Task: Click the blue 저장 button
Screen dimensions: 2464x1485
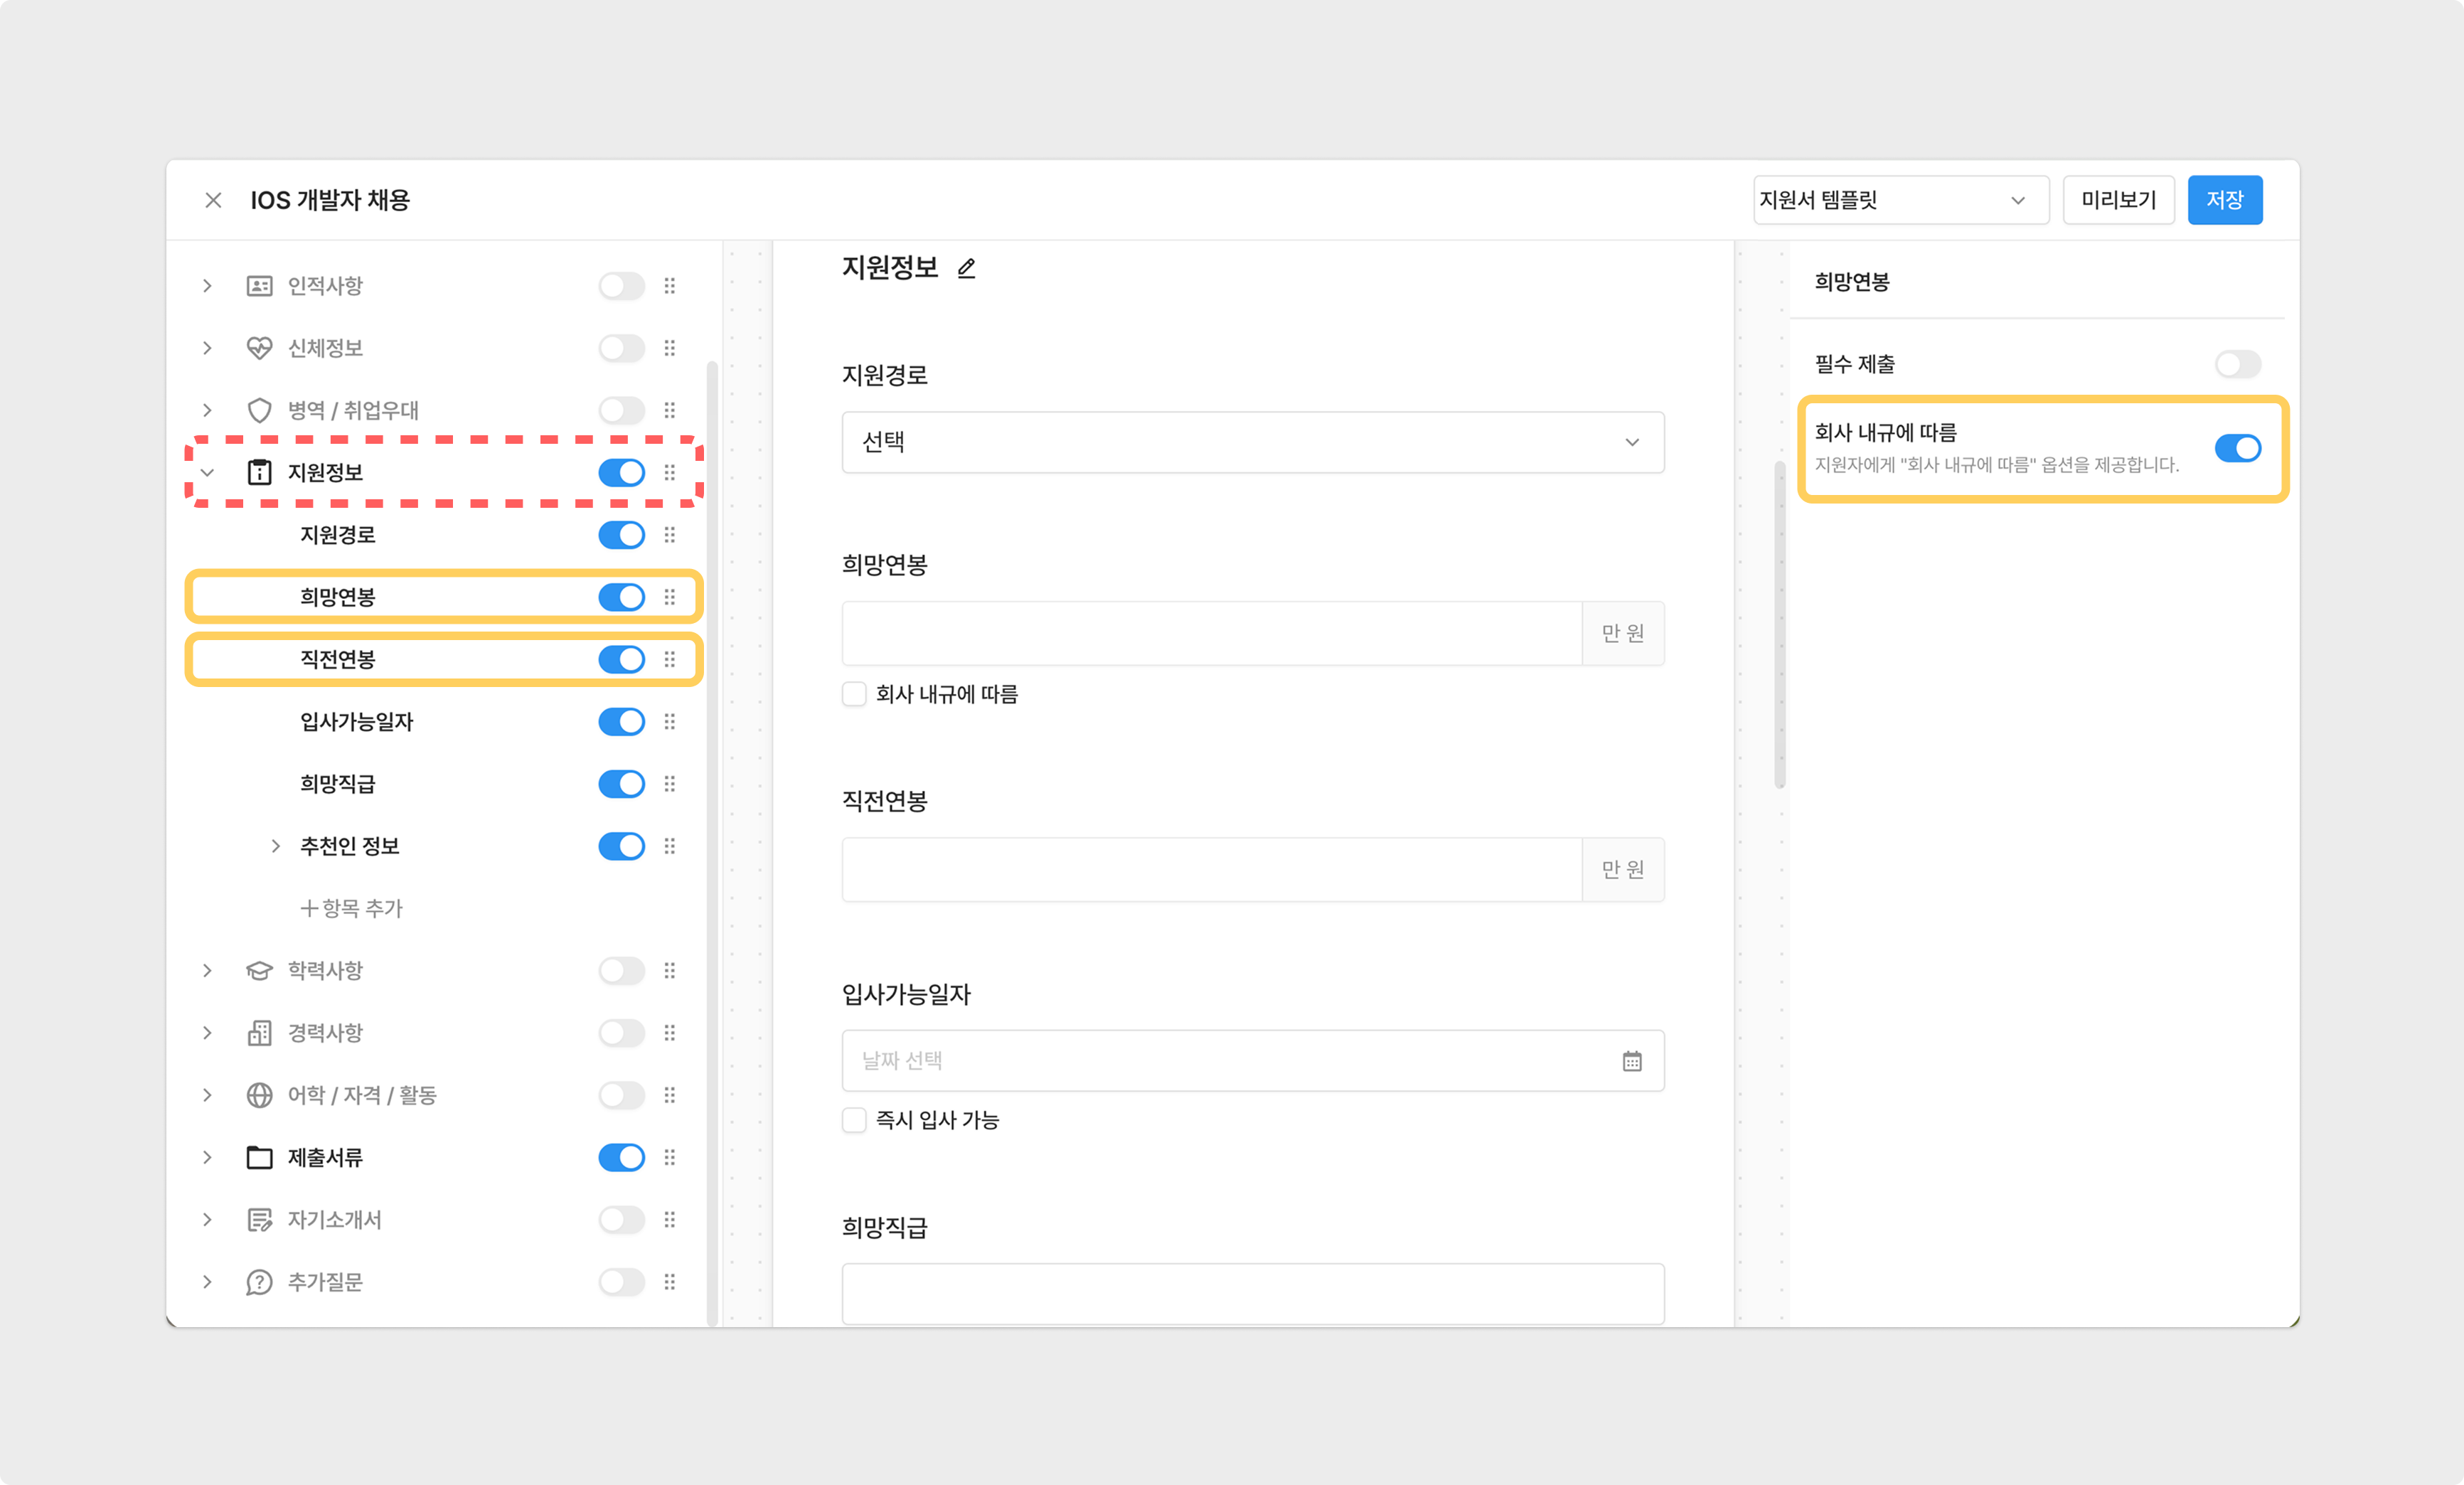Action: [x=2224, y=200]
